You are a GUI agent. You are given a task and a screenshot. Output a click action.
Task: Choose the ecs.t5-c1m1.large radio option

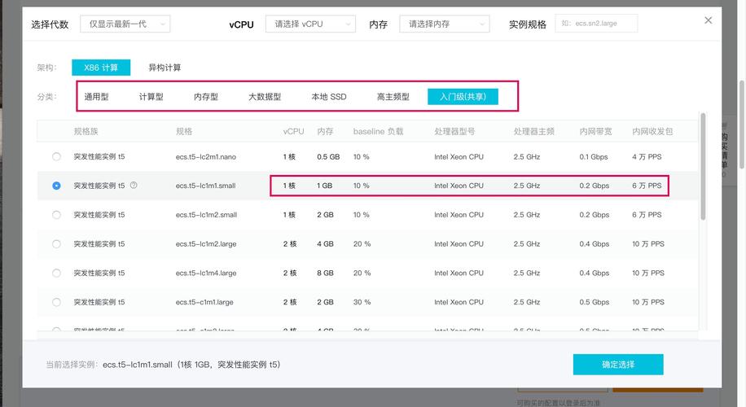tap(56, 302)
